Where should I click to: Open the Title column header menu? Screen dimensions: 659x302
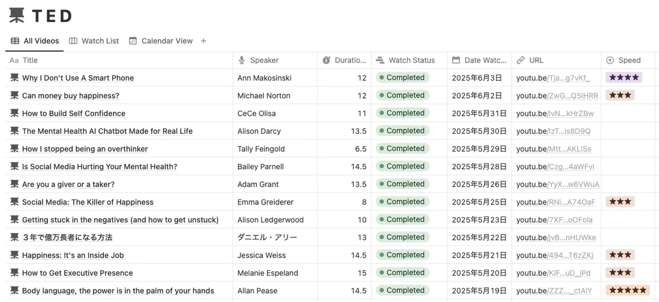[119, 60]
